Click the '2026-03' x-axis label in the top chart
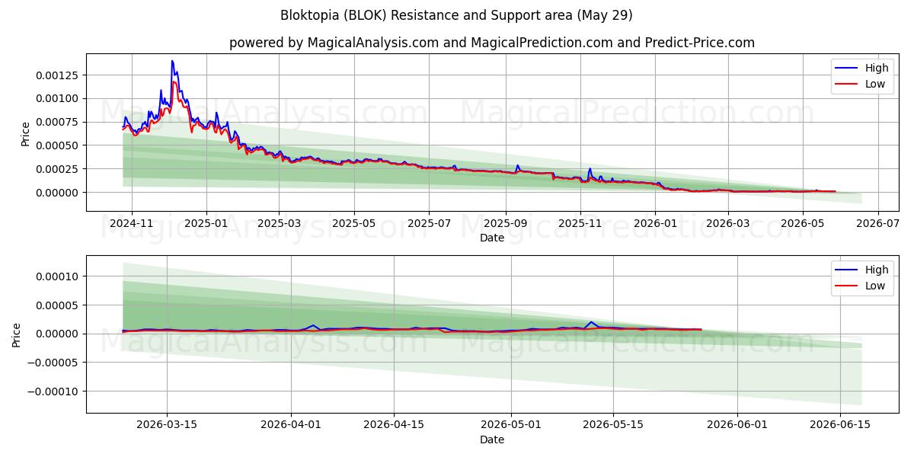Viewport: 914px width, 457px height. [x=727, y=223]
